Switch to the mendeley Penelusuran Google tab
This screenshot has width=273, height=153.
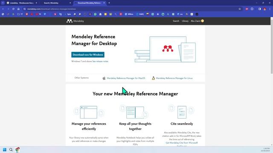(22, 3)
